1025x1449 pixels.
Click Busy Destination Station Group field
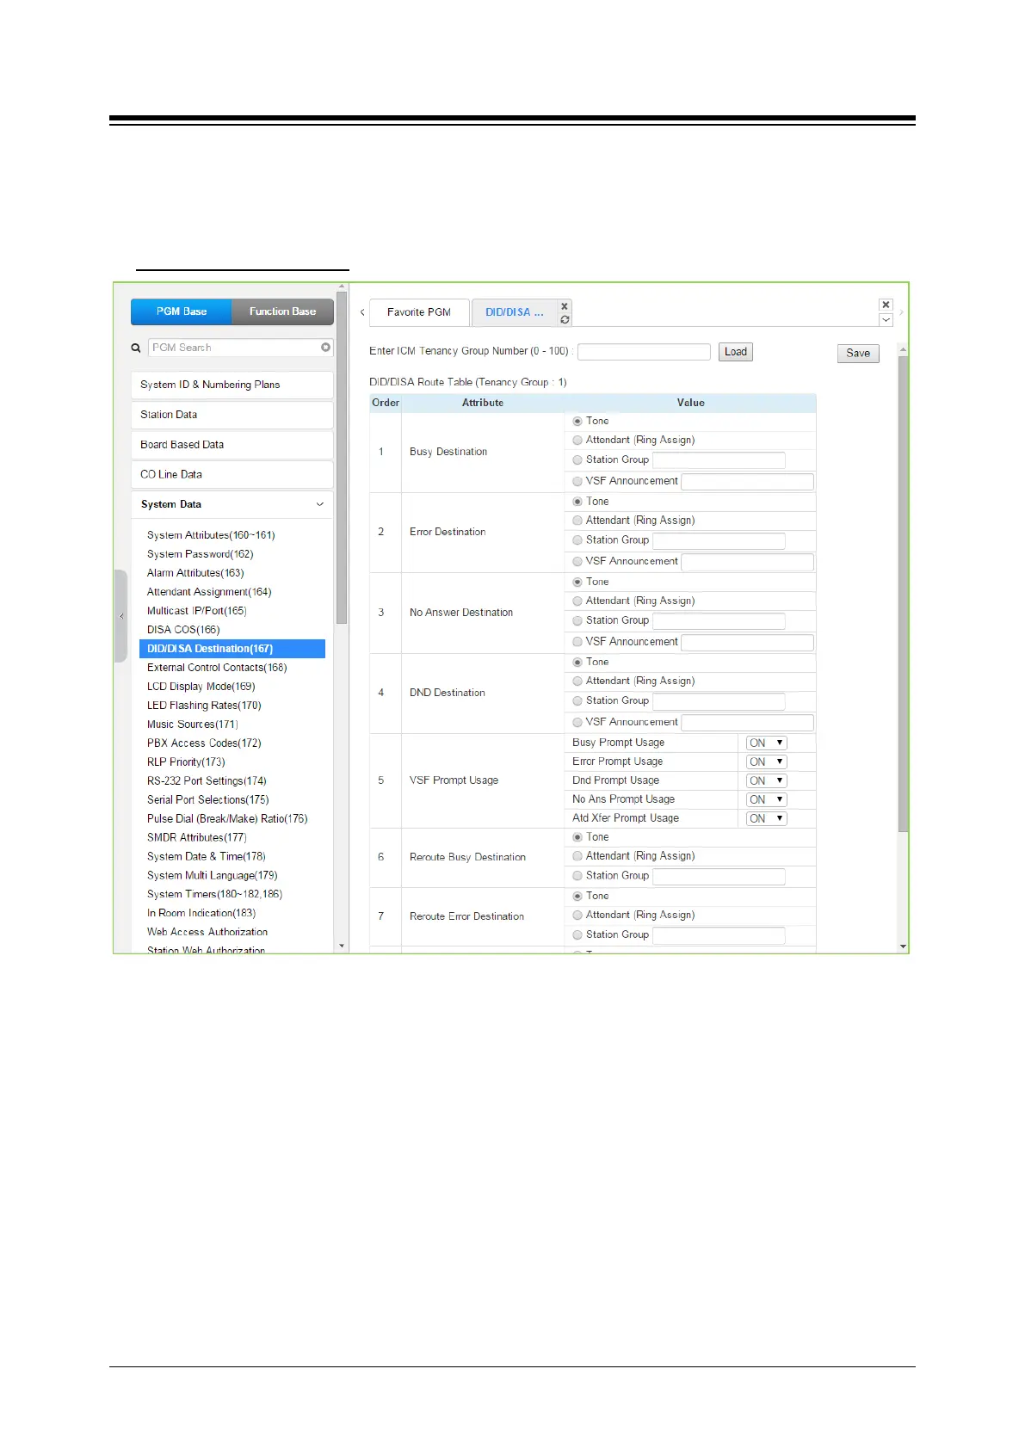coord(719,460)
